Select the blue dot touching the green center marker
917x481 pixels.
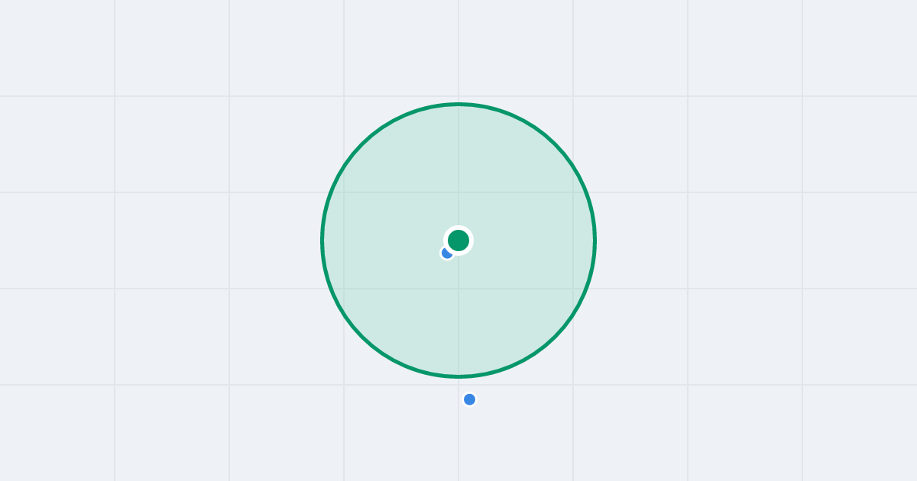[x=447, y=253]
